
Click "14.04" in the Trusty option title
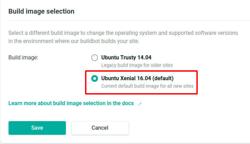coord(144,58)
